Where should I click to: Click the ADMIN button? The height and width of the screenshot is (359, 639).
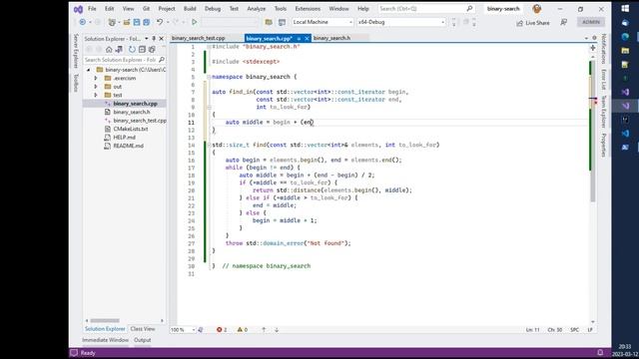coord(590,22)
